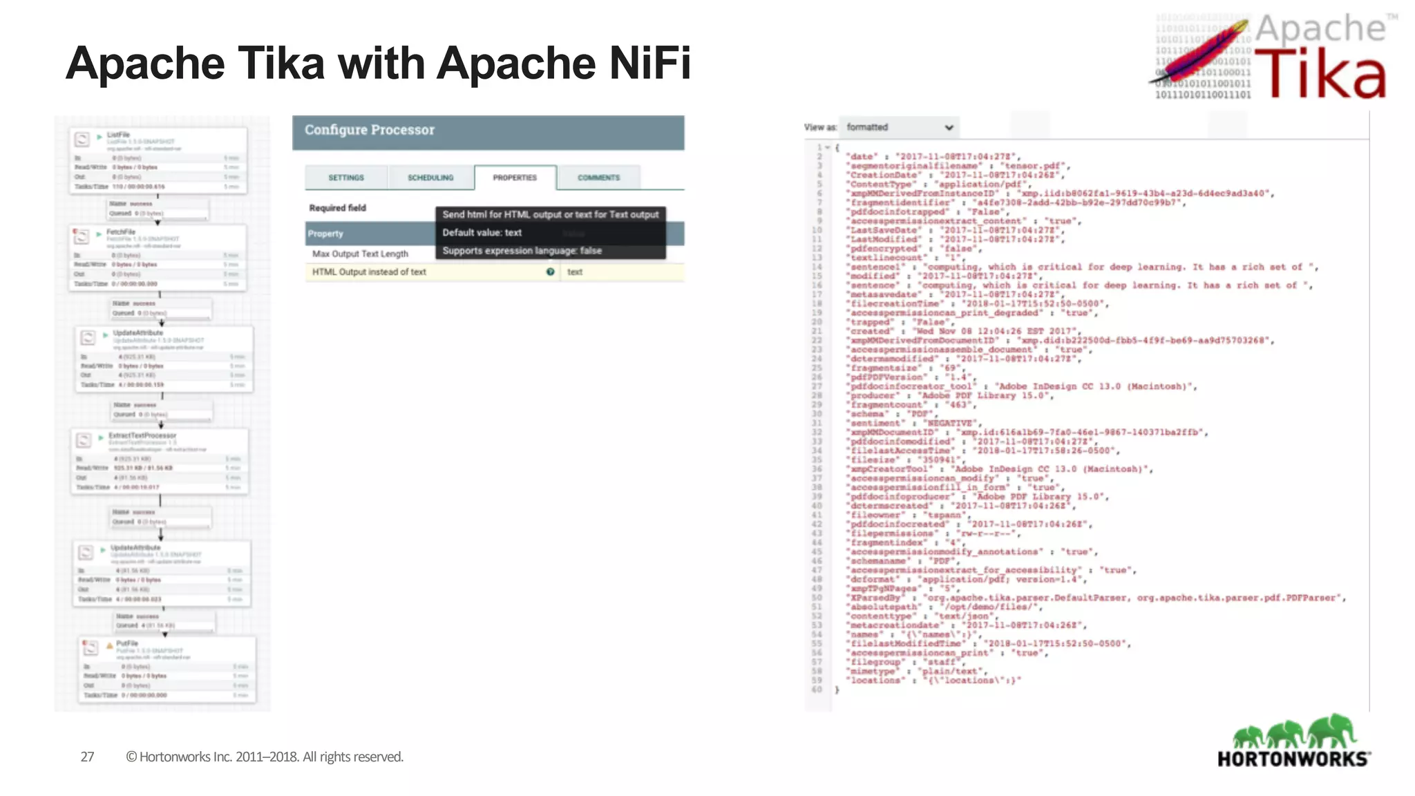This screenshot has width=1415, height=796.
Task: Select the FetchFile processor icon
Action: coord(82,237)
